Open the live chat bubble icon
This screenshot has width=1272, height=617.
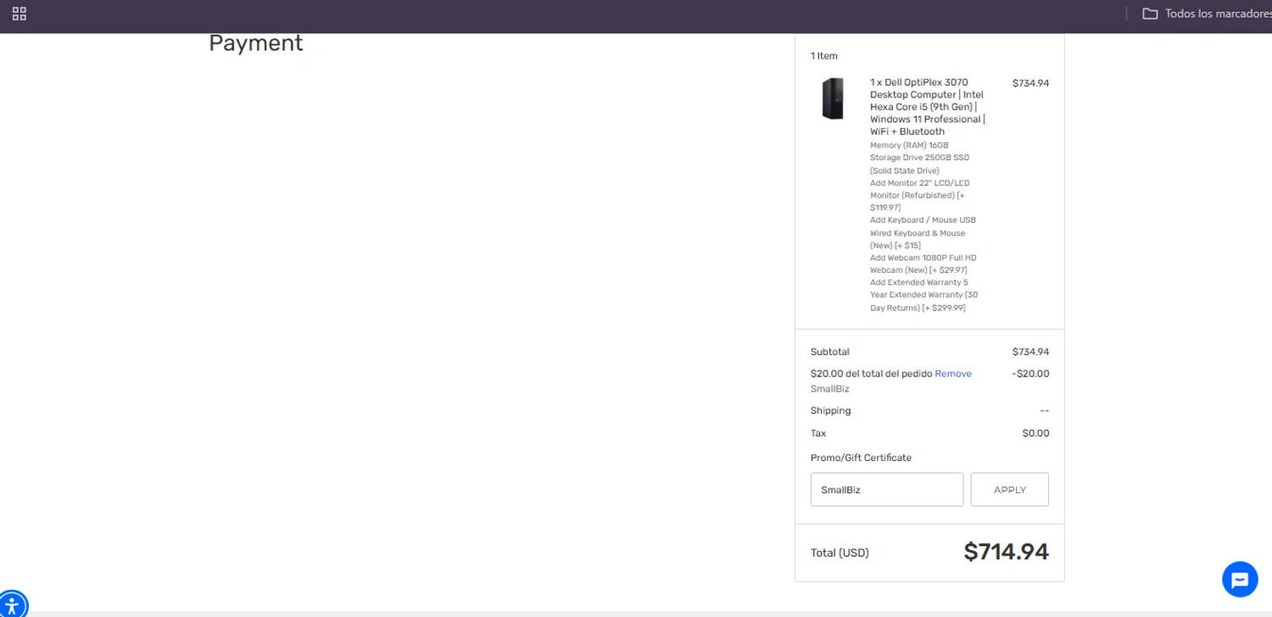pyautogui.click(x=1240, y=580)
